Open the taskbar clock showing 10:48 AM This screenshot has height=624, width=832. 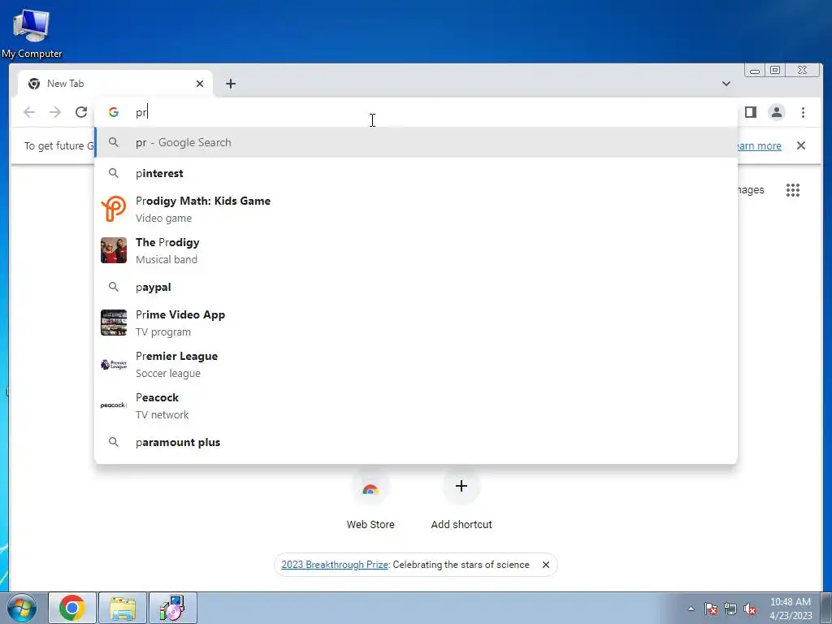(791, 609)
